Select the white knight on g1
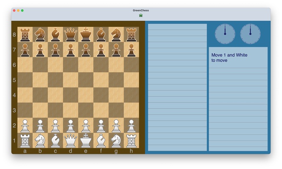Screen dimensions: 282x169 [x=116, y=141]
